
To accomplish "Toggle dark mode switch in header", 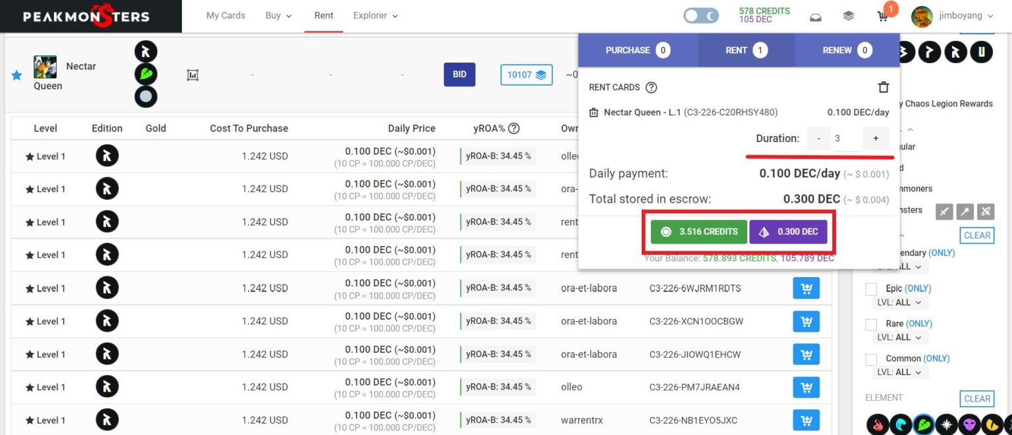I will coord(700,16).
